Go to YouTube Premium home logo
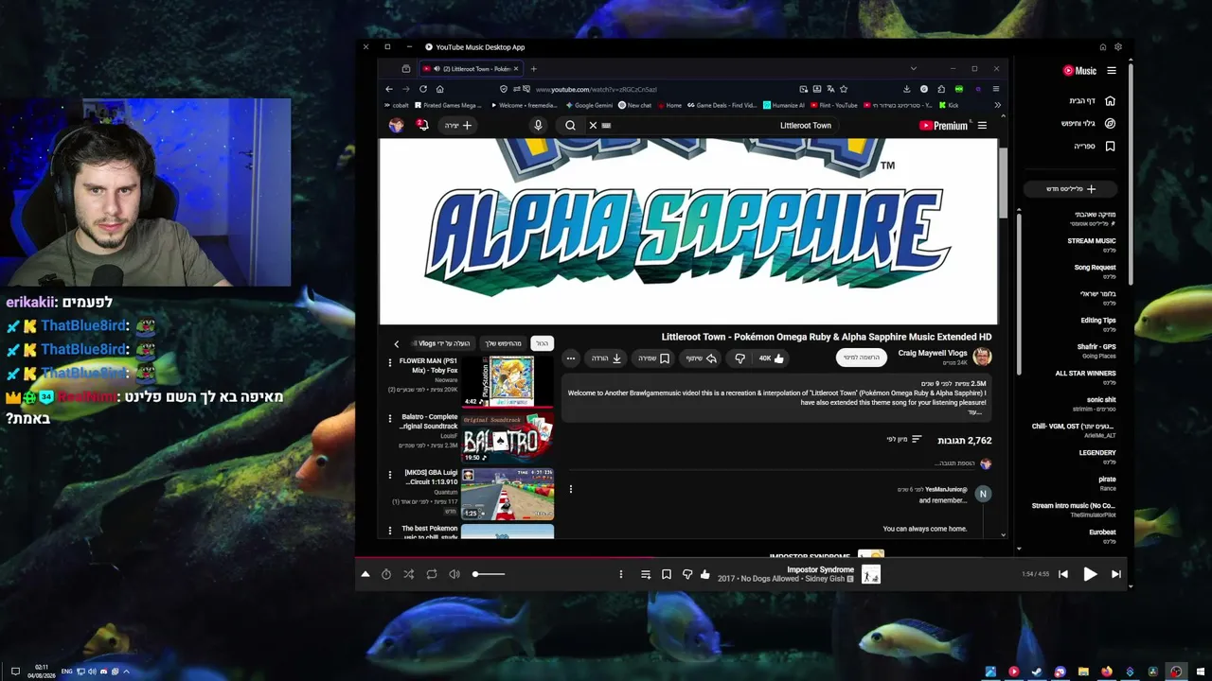1212x681 pixels. tap(943, 126)
